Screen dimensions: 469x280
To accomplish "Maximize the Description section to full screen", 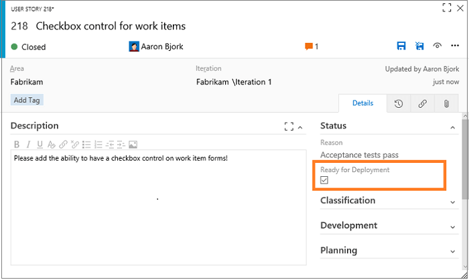I will (x=289, y=126).
